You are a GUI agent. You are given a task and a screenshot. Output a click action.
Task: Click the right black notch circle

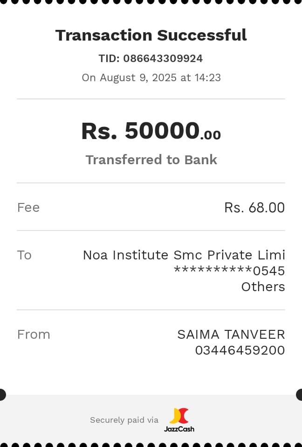click(x=300, y=395)
